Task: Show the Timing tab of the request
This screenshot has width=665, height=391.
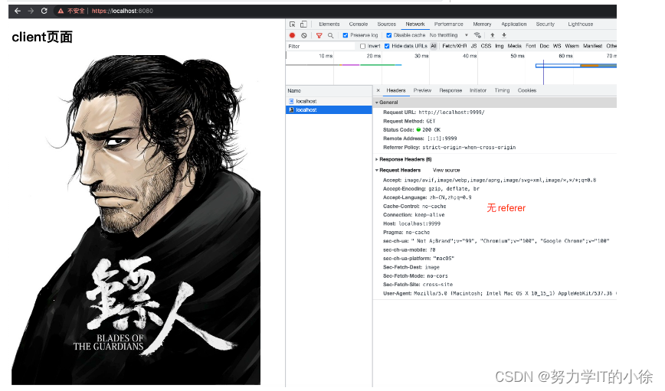Action: click(502, 90)
